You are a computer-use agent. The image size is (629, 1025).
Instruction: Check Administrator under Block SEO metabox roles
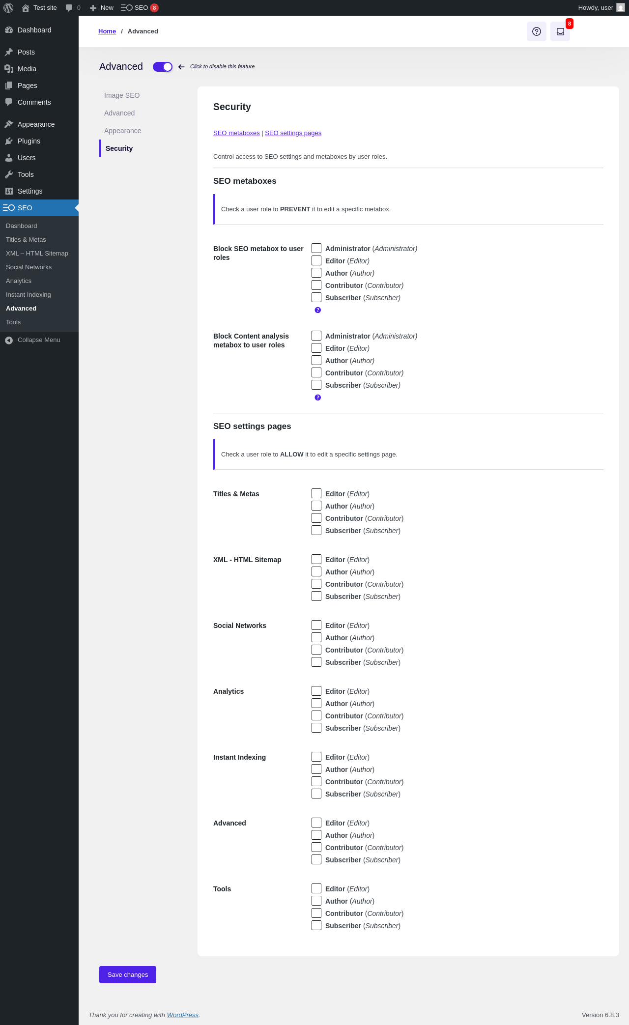click(x=316, y=248)
